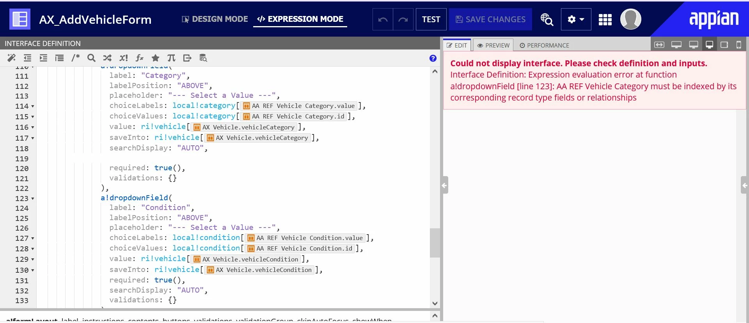Click the a!dropdownField function on line 123

pyautogui.click(x=134, y=198)
